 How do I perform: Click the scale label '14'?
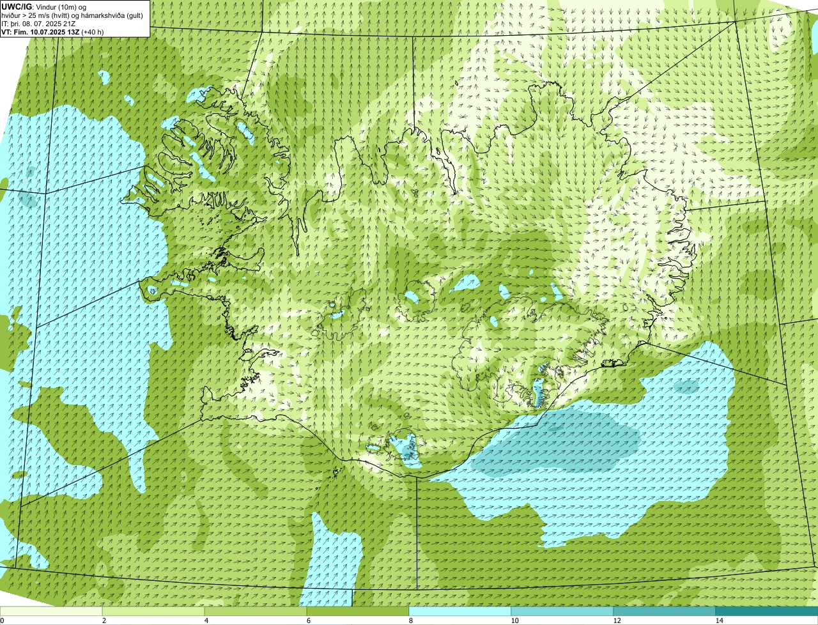(719, 621)
